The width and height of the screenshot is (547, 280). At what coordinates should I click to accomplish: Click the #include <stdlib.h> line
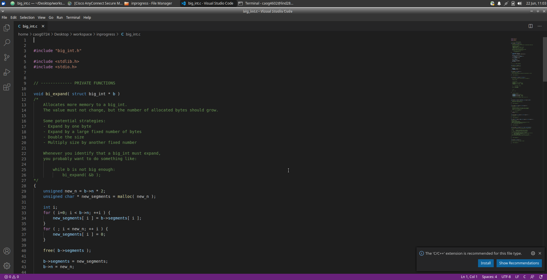[56, 62]
